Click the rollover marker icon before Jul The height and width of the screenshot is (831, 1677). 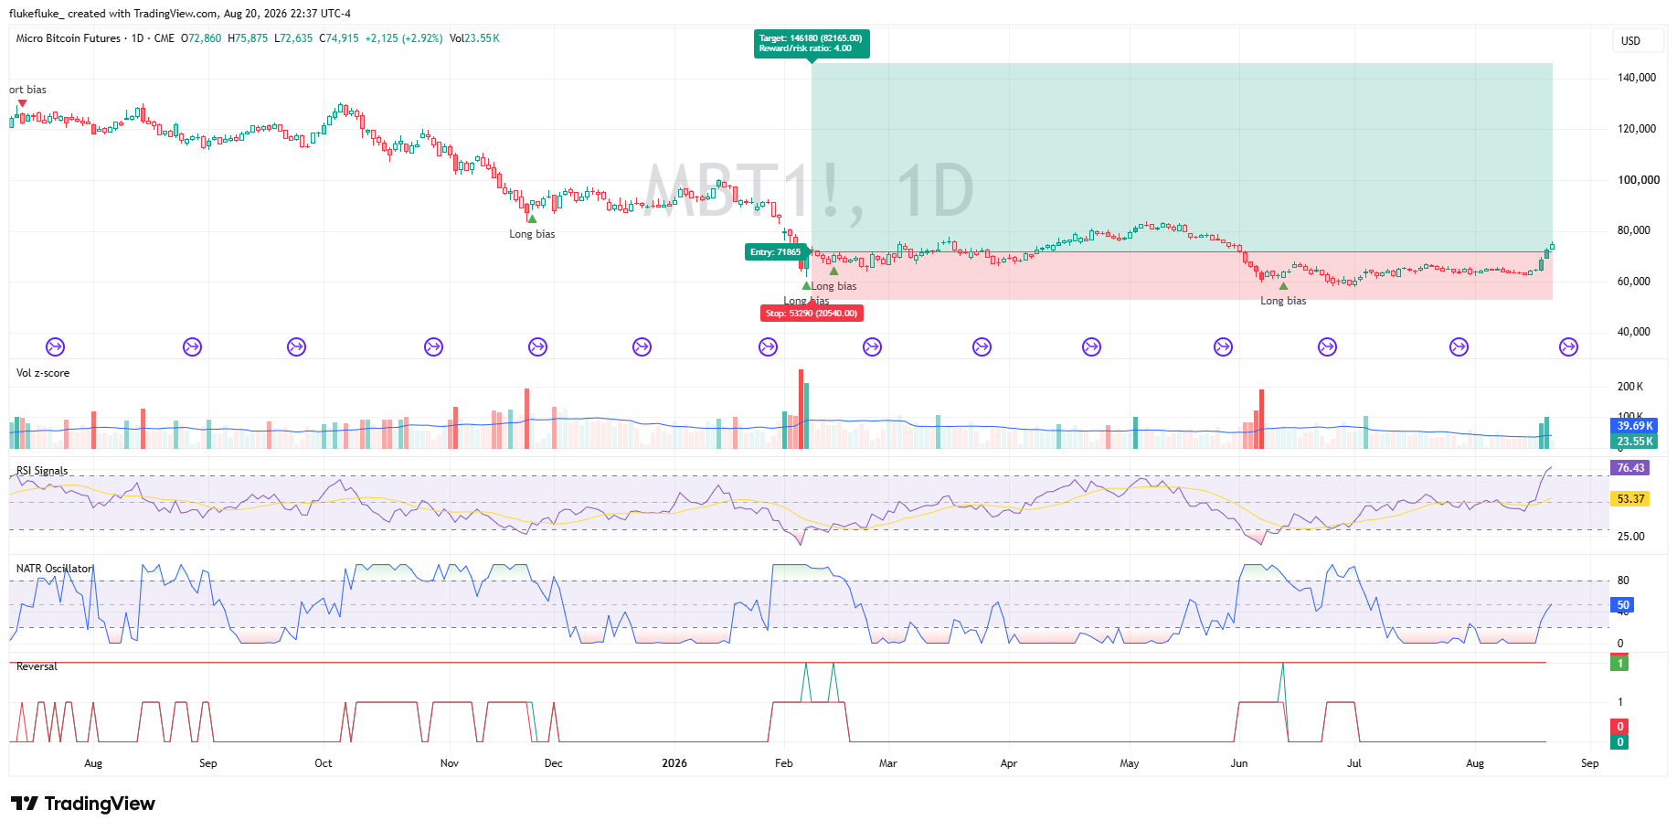pos(1327,346)
